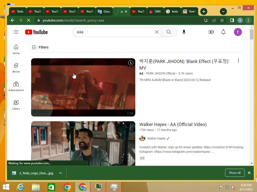Close the downloads bar
Viewport: 257px width, 192px height.
249,173
